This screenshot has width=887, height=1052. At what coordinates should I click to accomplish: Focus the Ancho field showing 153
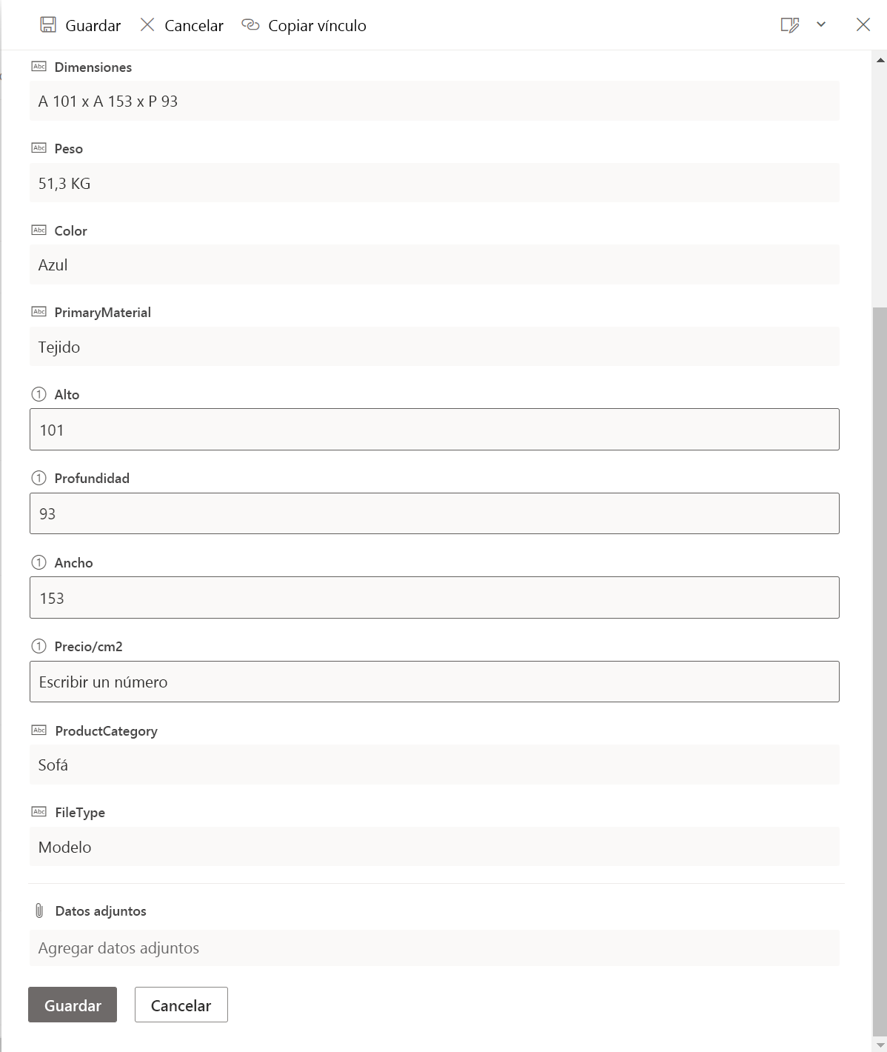[435, 597]
